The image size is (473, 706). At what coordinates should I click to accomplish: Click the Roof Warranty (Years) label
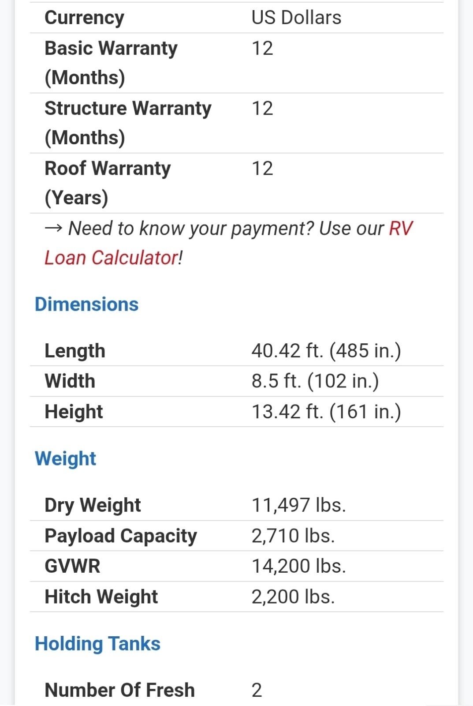pyautogui.click(x=108, y=183)
